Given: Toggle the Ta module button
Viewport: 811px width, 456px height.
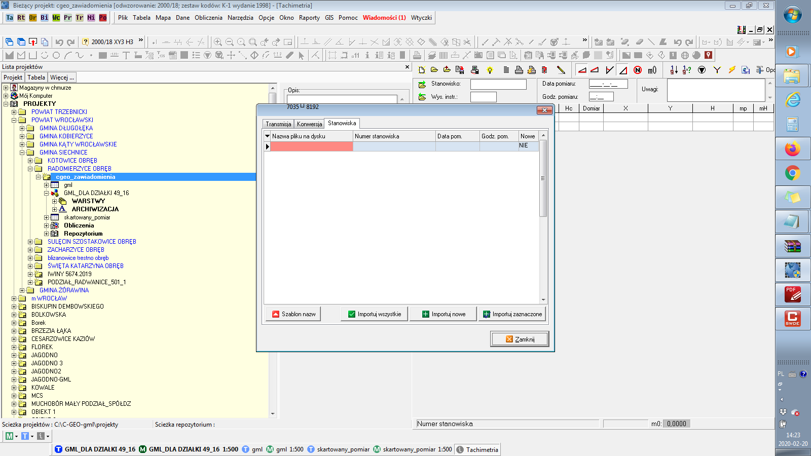Looking at the screenshot, I should pos(10,18).
